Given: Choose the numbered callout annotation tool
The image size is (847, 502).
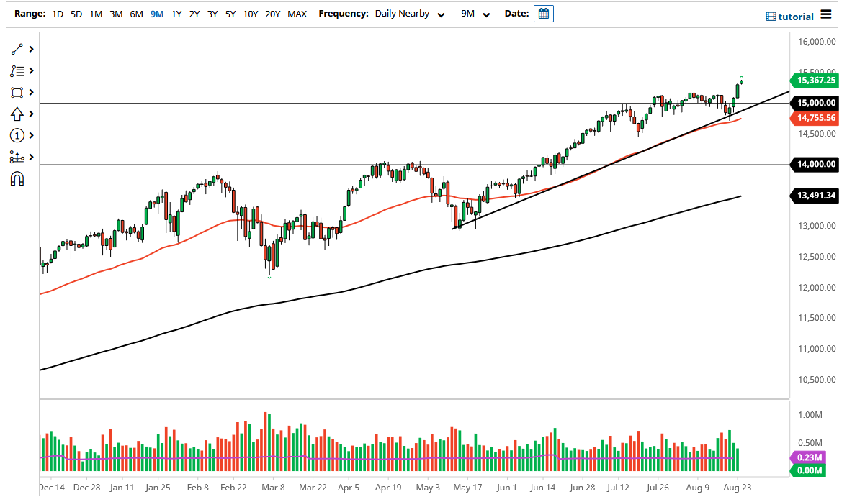Looking at the screenshot, I should tap(16, 135).
